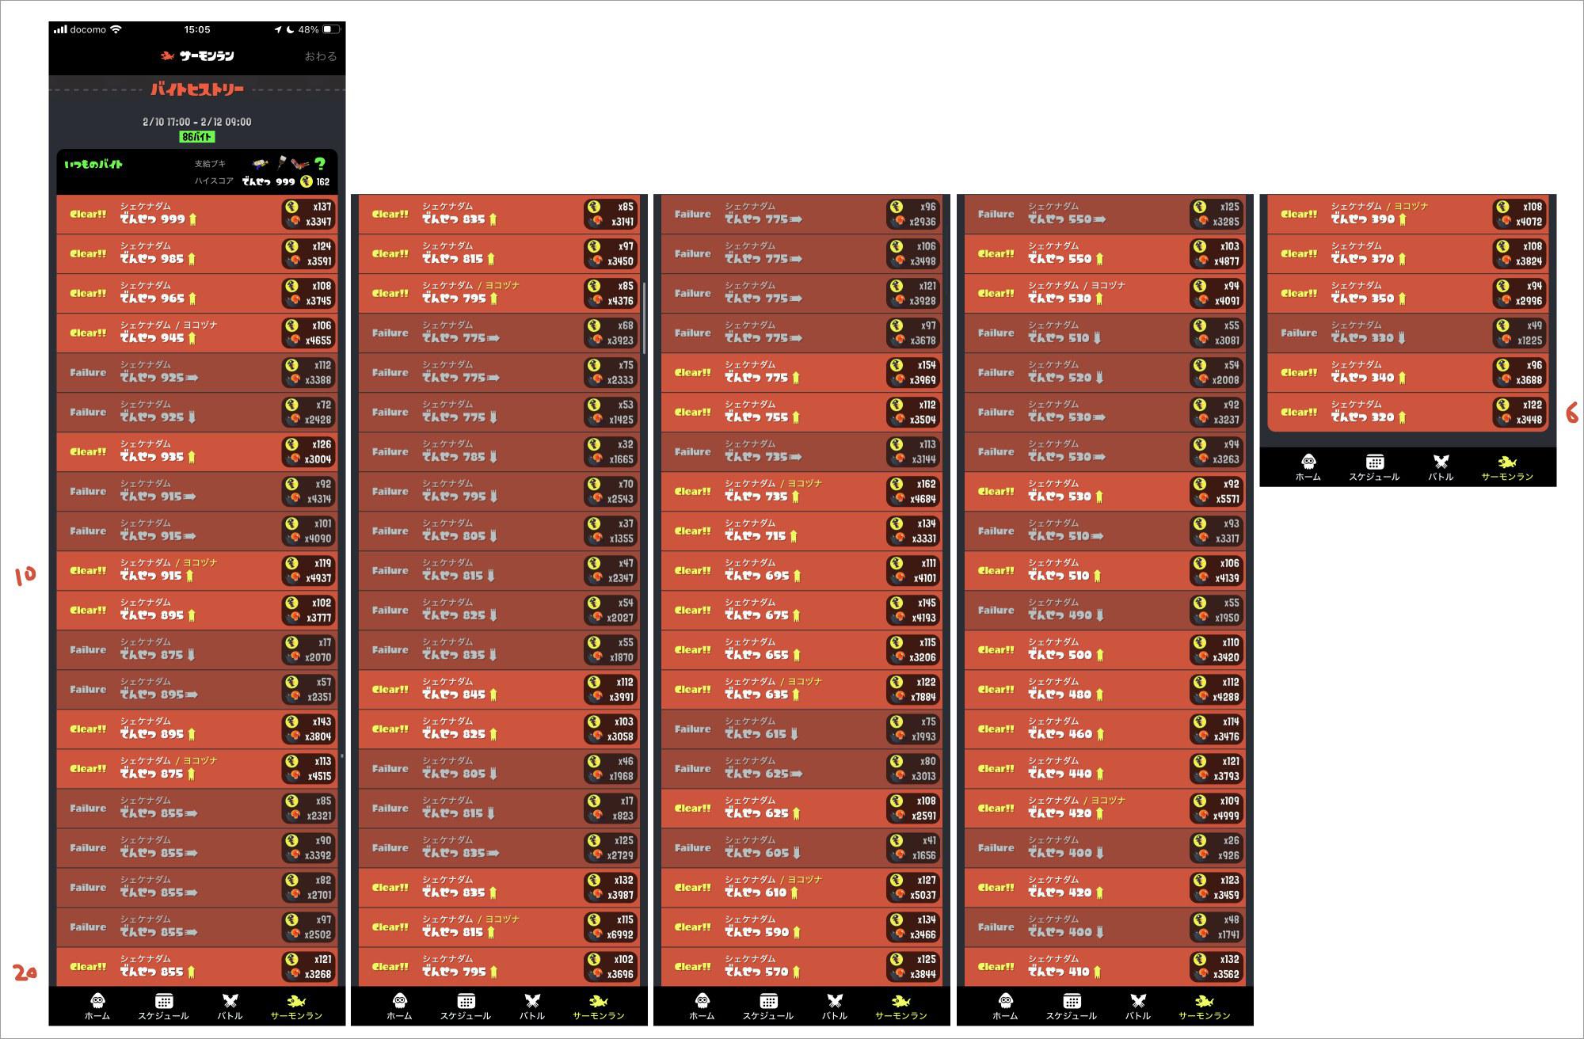The image size is (1584, 1039).
Task: Tap the サーモンラン icon in the third screenshot
Action: (901, 1001)
